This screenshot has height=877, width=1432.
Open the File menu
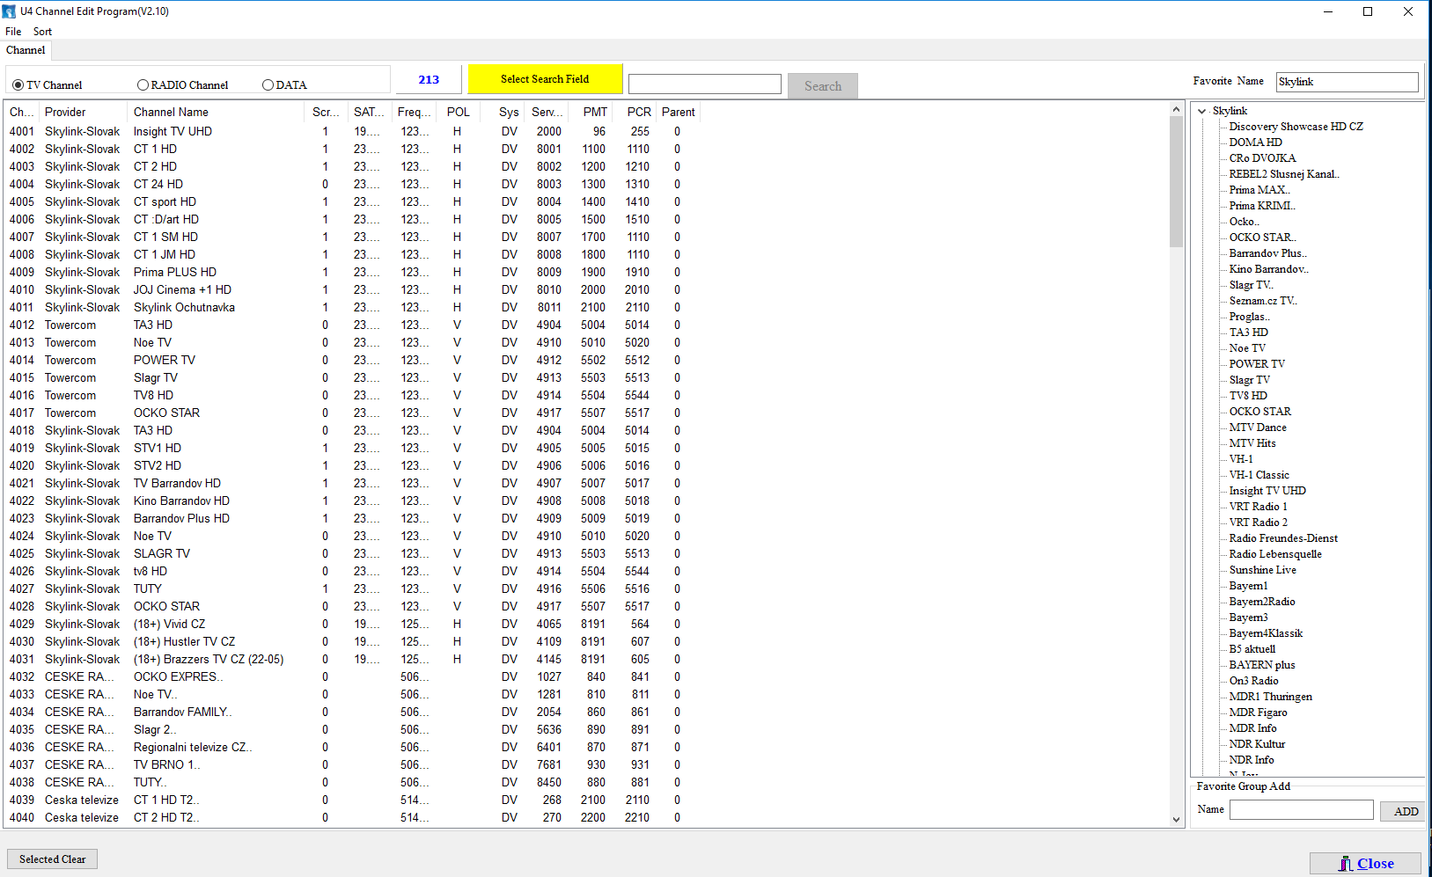pos(13,32)
